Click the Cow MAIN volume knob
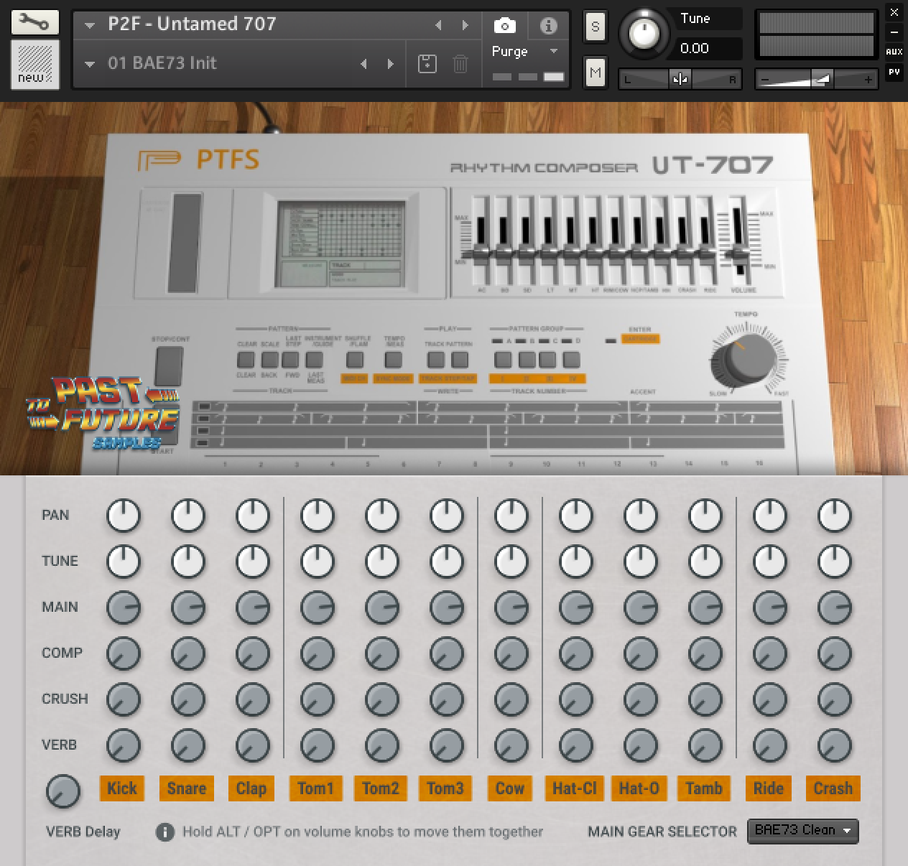Screen dimensions: 908x866 click(x=511, y=607)
